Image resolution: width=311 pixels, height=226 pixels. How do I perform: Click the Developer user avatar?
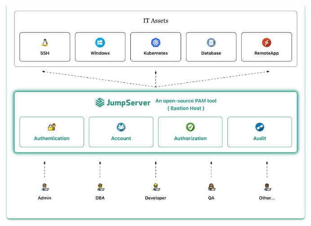156,187
